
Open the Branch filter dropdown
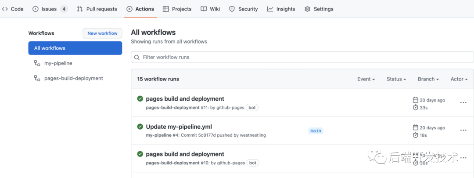tap(428, 79)
